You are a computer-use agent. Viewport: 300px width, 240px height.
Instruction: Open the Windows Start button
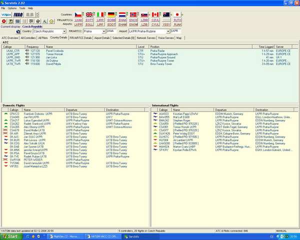(x=11, y=236)
